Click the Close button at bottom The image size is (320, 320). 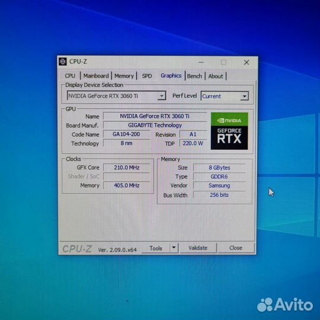point(236,248)
